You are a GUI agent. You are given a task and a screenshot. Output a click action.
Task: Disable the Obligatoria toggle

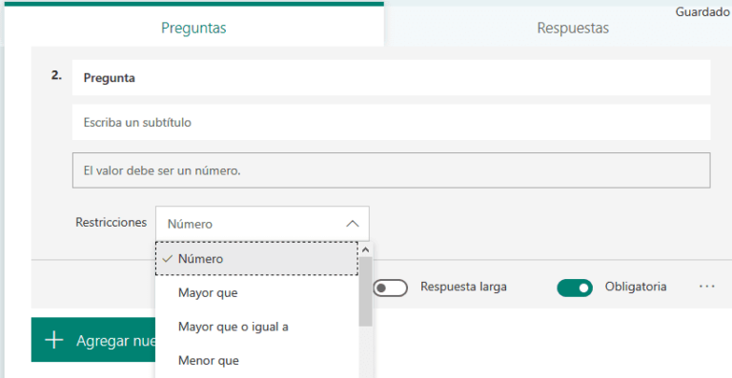coord(575,288)
